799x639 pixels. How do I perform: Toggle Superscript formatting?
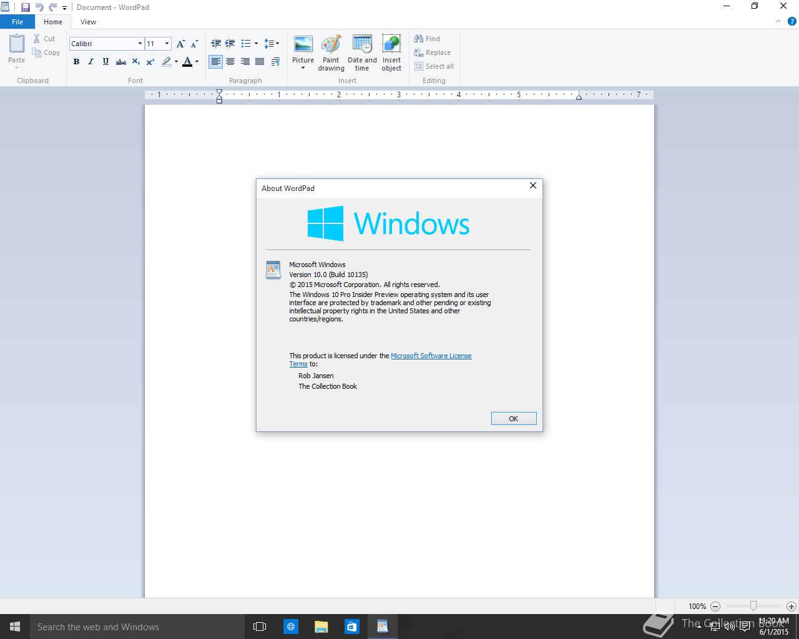tap(150, 62)
